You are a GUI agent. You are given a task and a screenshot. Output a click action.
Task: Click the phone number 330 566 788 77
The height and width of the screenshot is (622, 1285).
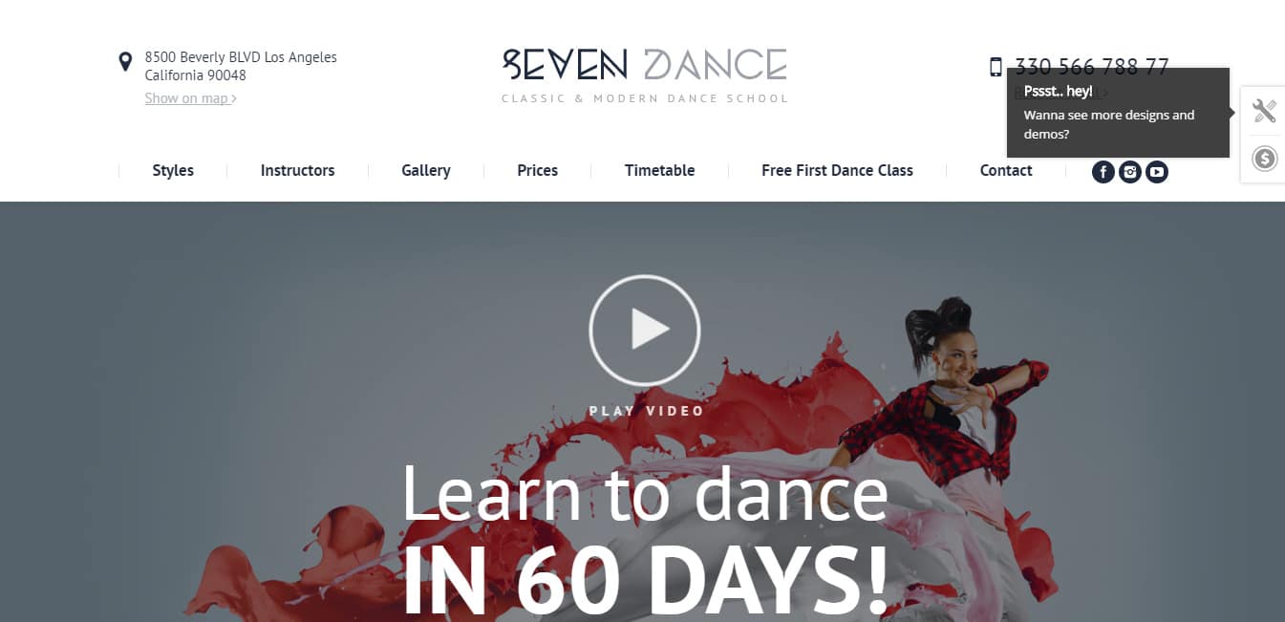pos(1092,67)
